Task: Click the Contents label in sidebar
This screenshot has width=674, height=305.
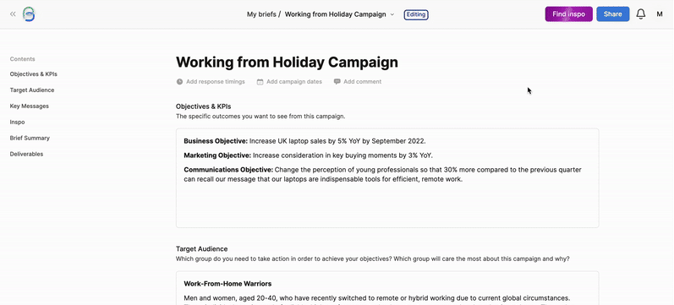Action: tap(22, 59)
